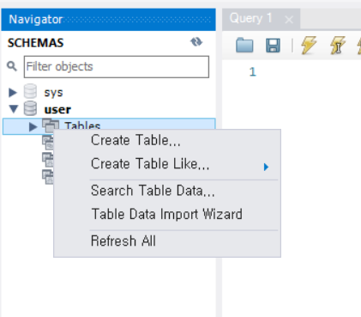Open SQL script file folder icon
The height and width of the screenshot is (317, 361).
click(x=244, y=46)
